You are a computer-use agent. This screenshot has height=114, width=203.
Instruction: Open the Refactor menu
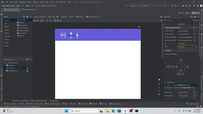click(x=36, y=2)
